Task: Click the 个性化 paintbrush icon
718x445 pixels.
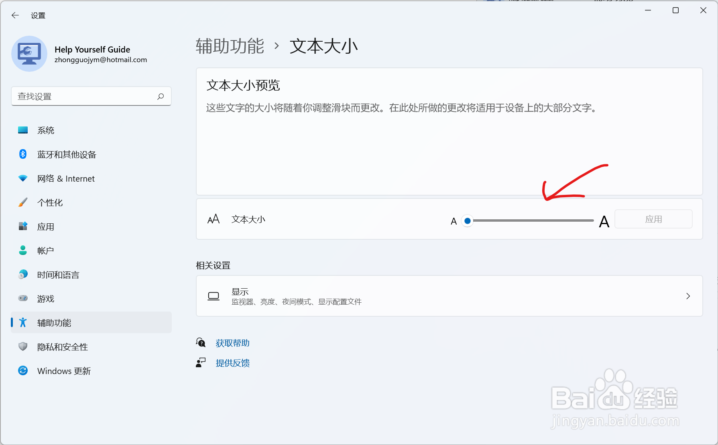Action: click(x=23, y=202)
